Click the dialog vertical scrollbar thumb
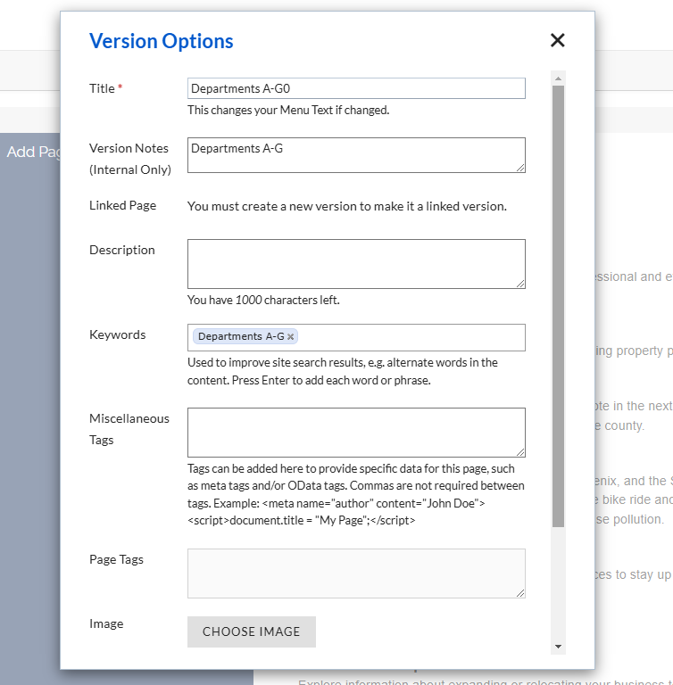 (x=558, y=306)
